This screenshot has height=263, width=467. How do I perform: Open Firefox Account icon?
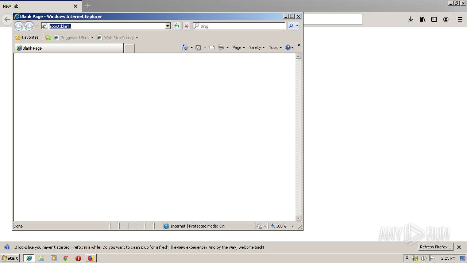(x=446, y=19)
